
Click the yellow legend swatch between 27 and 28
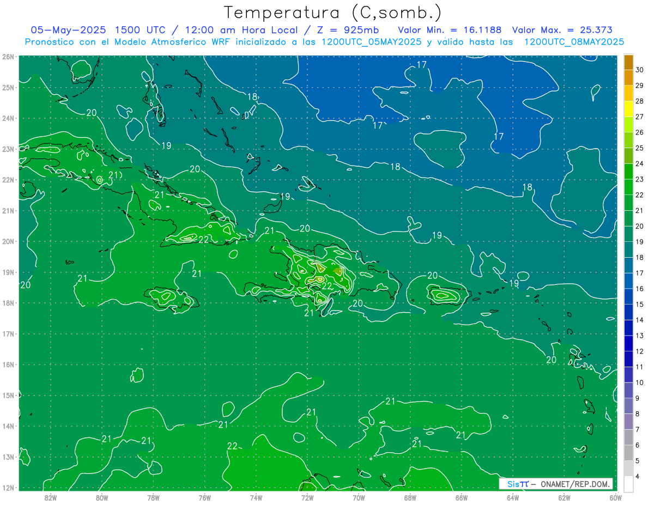coord(628,108)
